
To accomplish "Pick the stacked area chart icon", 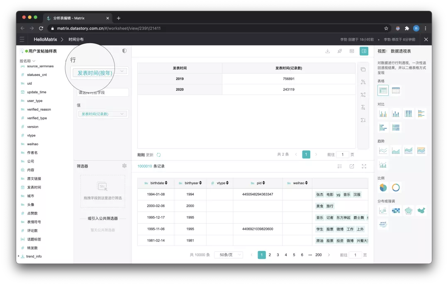I will (x=408, y=150).
